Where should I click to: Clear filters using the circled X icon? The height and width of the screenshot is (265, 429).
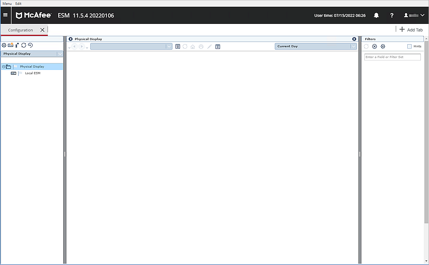[374, 46]
